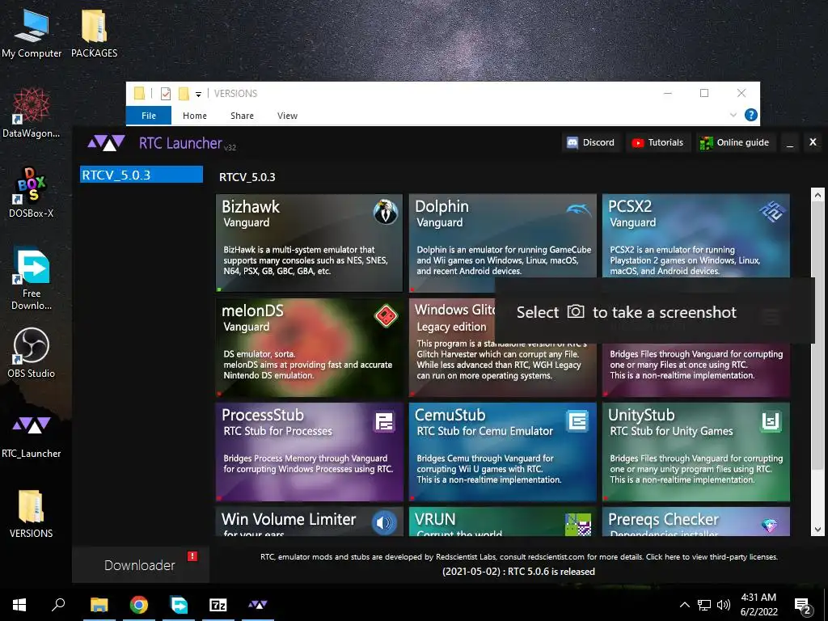Open VERSIONS folder on desktop
828x621 pixels.
[x=32, y=513]
